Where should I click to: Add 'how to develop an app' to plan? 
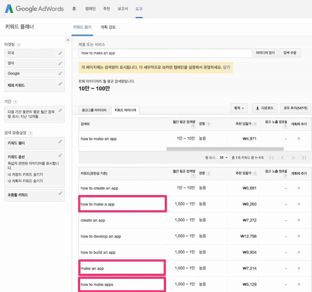click(x=299, y=236)
